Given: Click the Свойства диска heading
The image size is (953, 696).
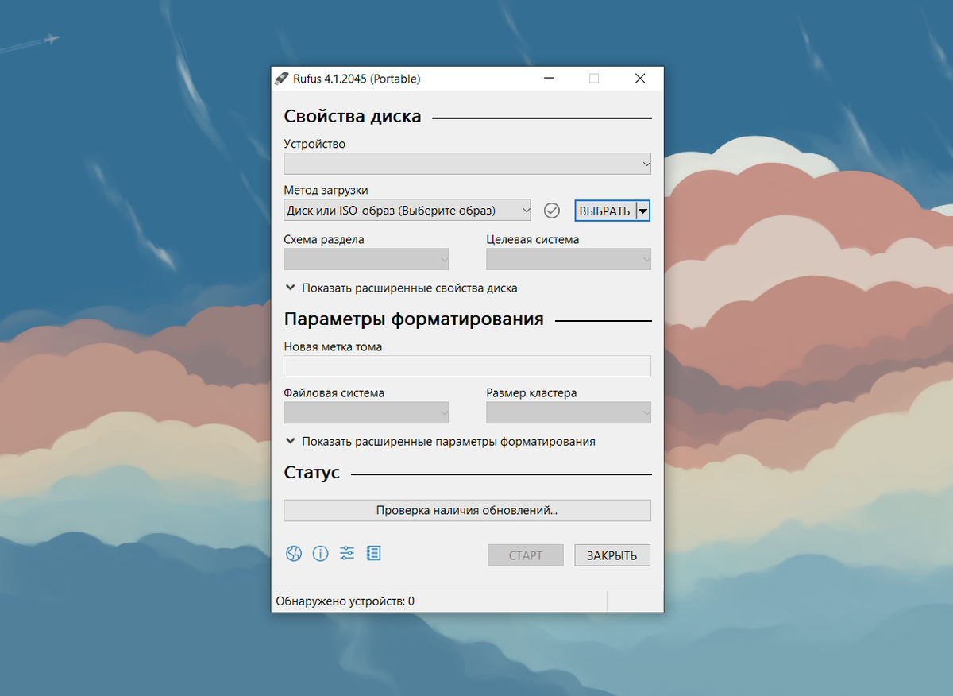Looking at the screenshot, I should pyautogui.click(x=353, y=116).
